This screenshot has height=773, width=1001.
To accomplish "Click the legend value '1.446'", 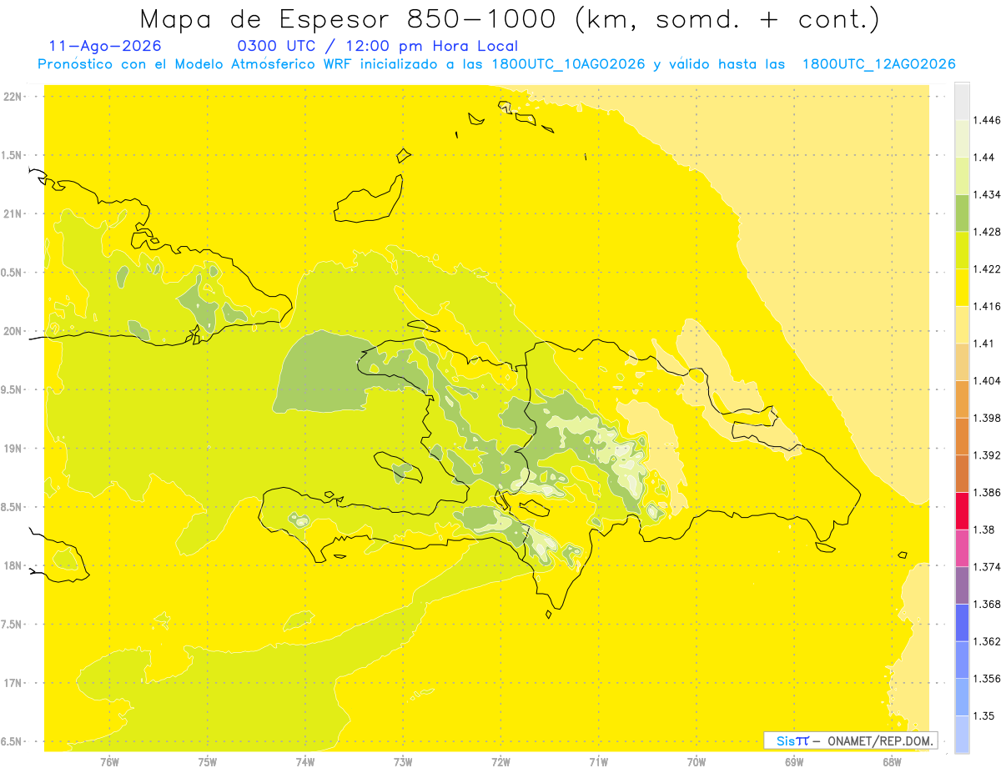I will pos(988,120).
